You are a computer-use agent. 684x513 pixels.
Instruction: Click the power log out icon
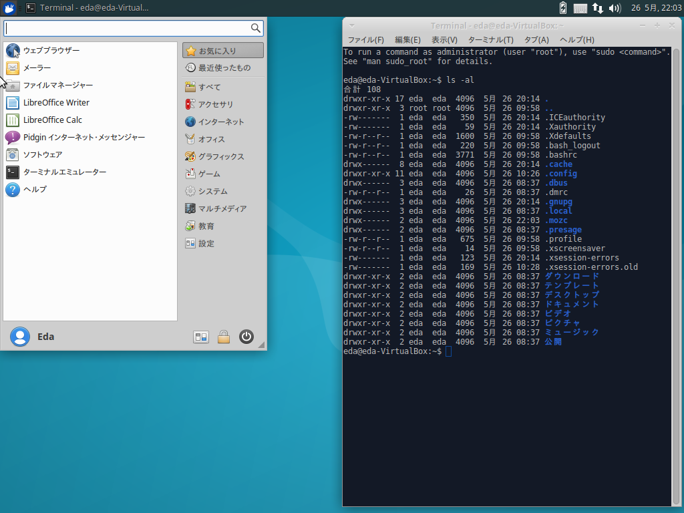coord(246,337)
